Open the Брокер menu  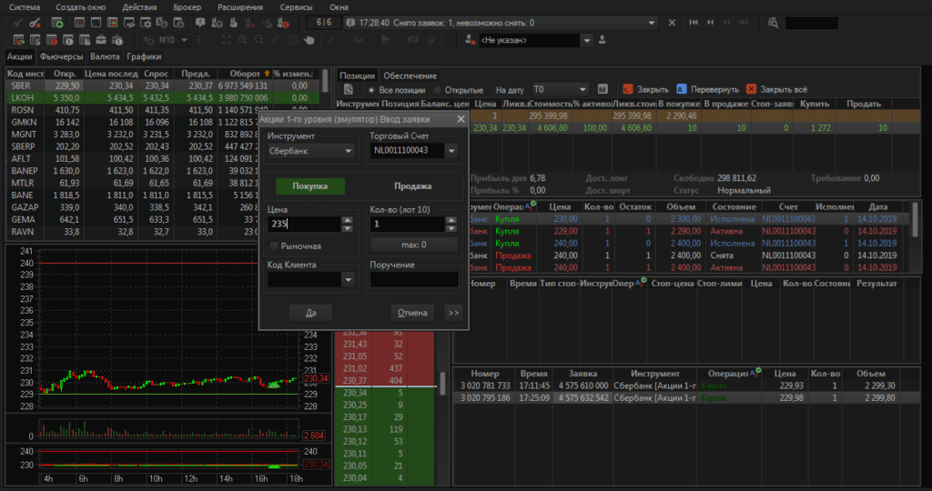pos(187,6)
